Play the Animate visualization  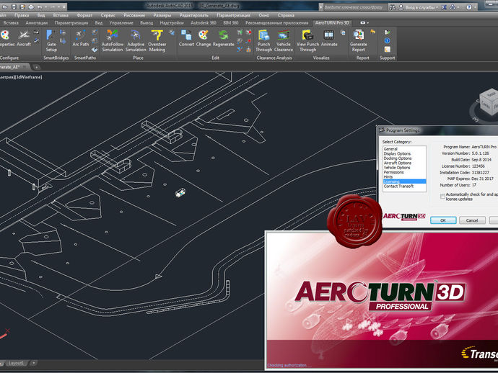pyautogui.click(x=329, y=38)
